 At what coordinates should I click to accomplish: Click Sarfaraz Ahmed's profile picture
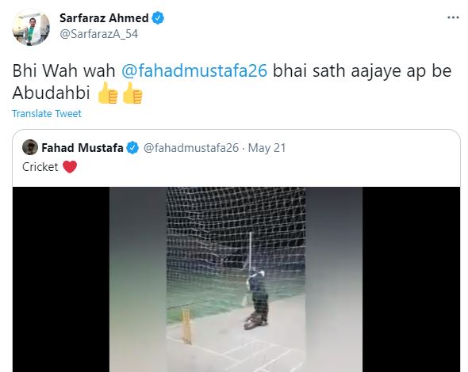pos(31,27)
